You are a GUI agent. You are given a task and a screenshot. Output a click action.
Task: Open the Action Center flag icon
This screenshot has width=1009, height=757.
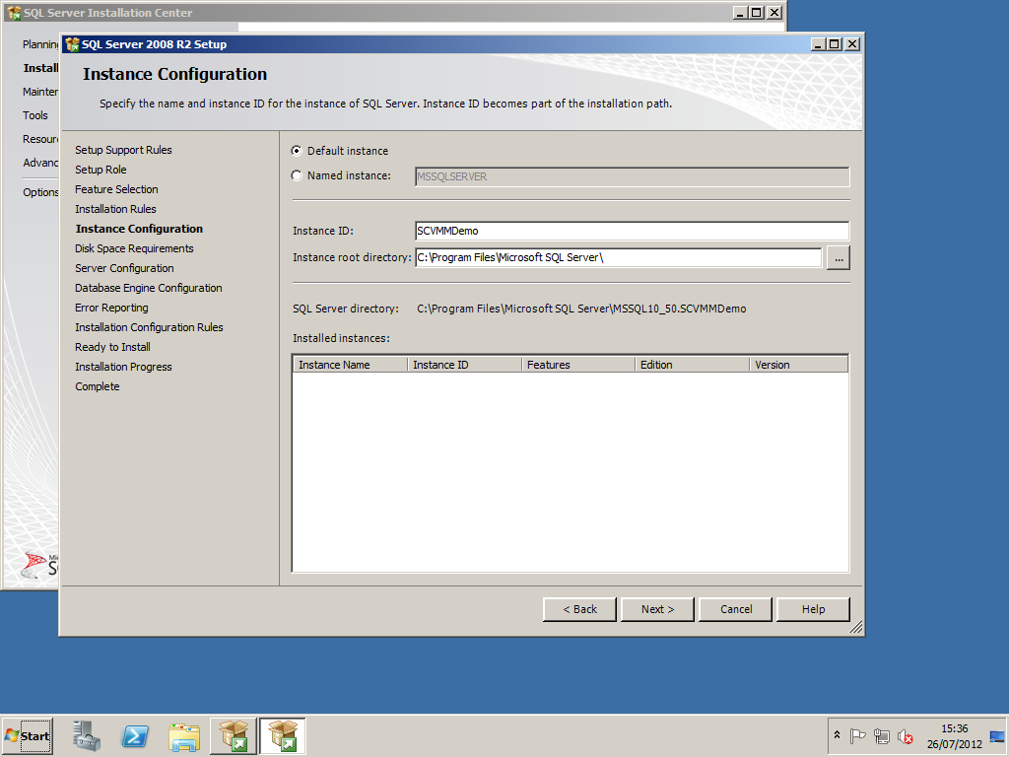tap(857, 735)
